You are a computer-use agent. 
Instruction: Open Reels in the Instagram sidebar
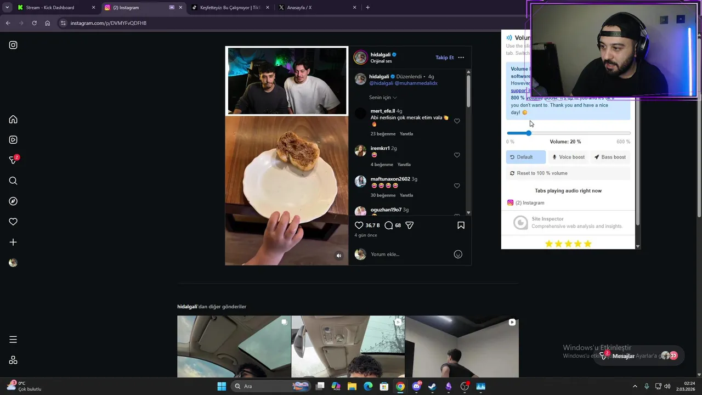[x=13, y=140]
